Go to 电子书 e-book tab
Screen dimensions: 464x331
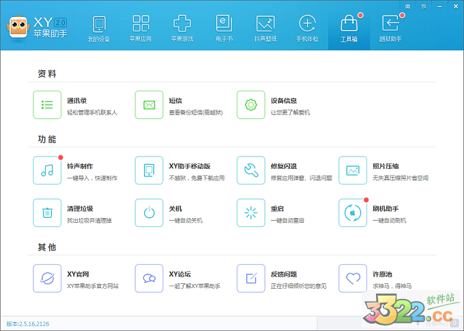224,29
